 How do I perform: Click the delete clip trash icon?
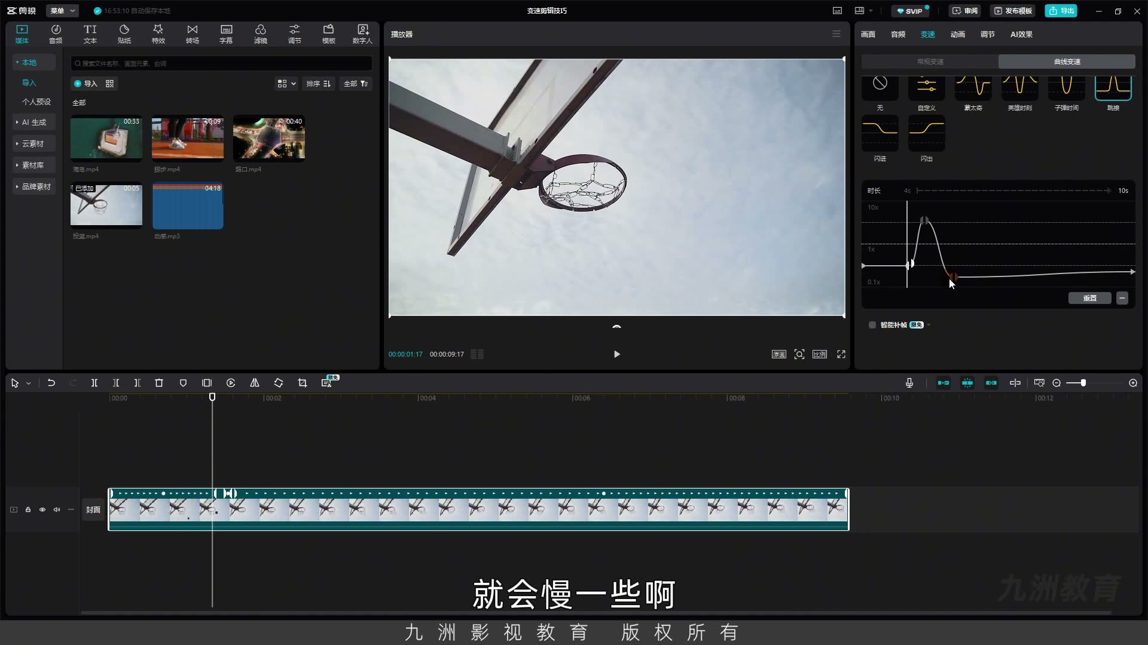click(x=159, y=383)
